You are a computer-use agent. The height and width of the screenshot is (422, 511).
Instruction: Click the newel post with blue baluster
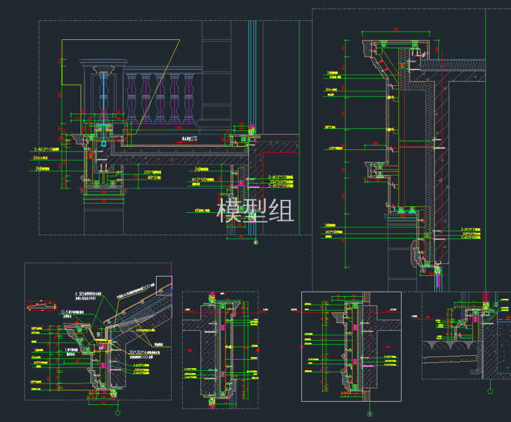[102, 92]
